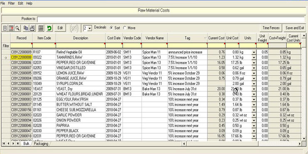The image size is (308, 154).
Task: Open Units dropdown for ORANGE JUICE,RAW row
Action: [x=254, y=79]
